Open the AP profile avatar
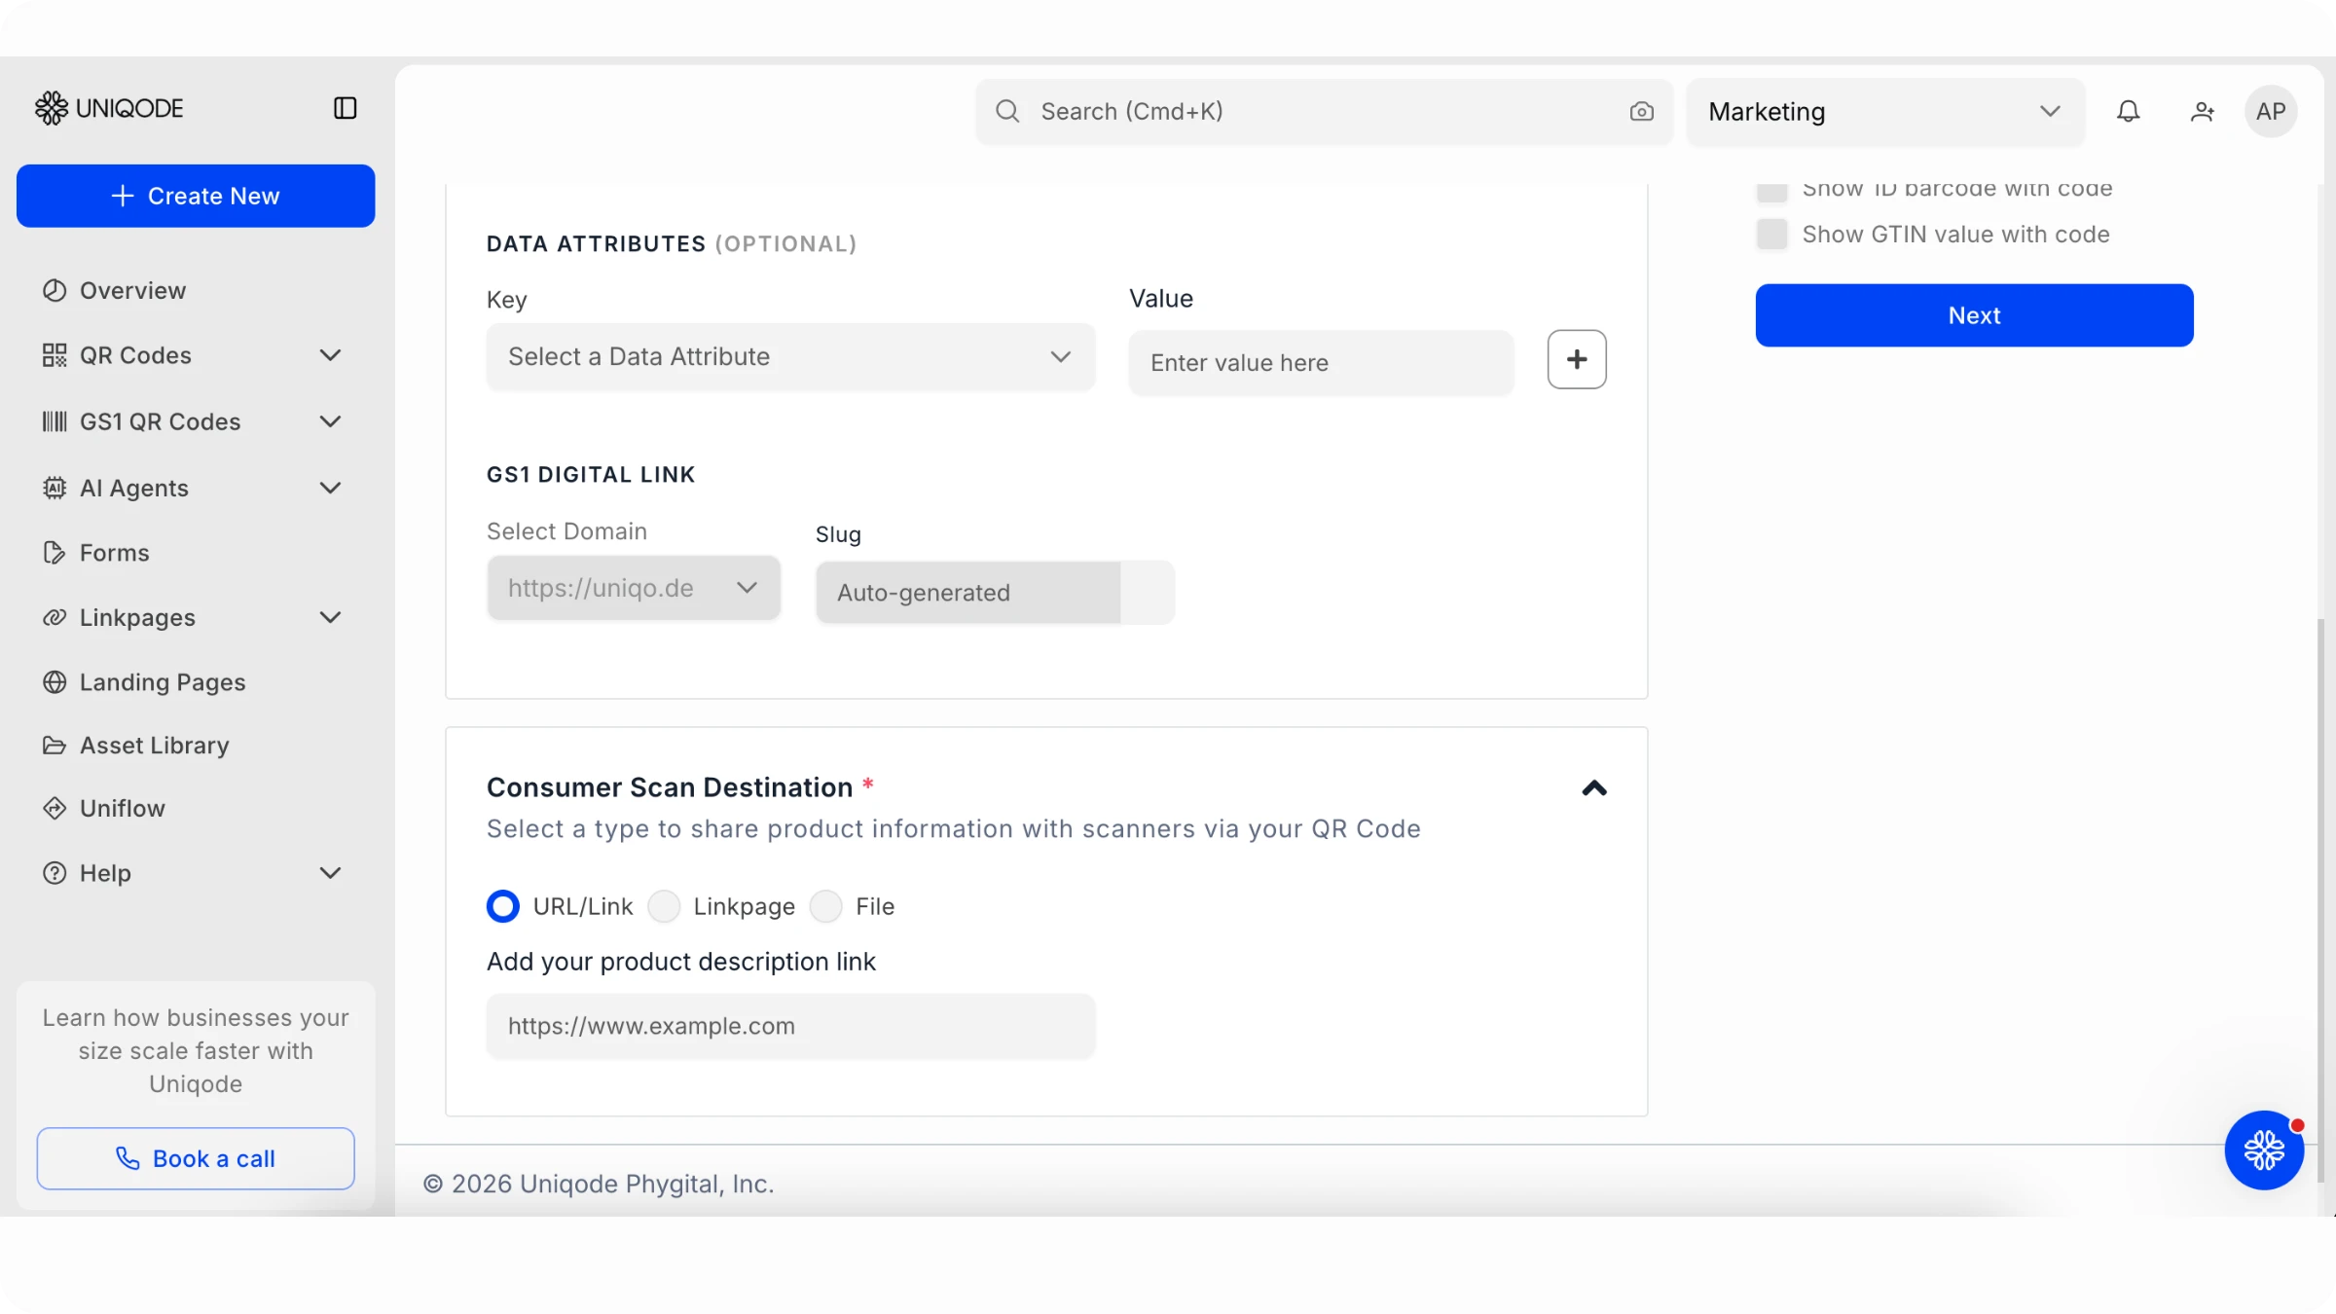This screenshot has height=1314, width=2336. (2271, 112)
